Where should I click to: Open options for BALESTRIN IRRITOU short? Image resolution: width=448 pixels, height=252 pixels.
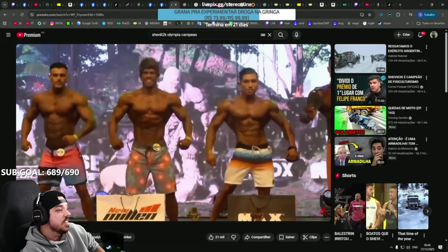pos(361,236)
